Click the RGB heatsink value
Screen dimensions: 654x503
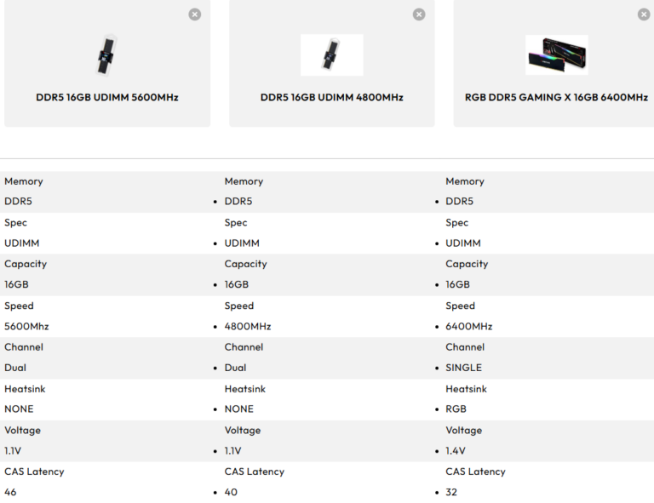(457, 409)
